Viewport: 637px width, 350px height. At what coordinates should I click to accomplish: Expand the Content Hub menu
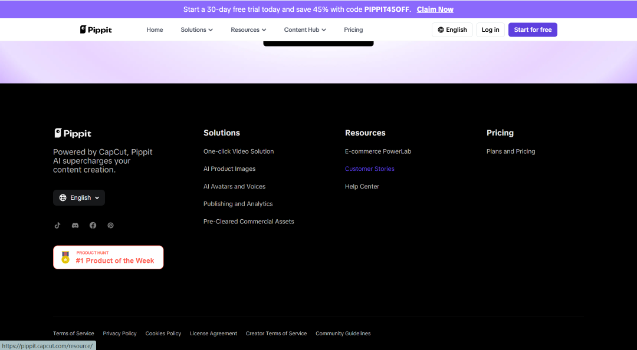click(305, 29)
